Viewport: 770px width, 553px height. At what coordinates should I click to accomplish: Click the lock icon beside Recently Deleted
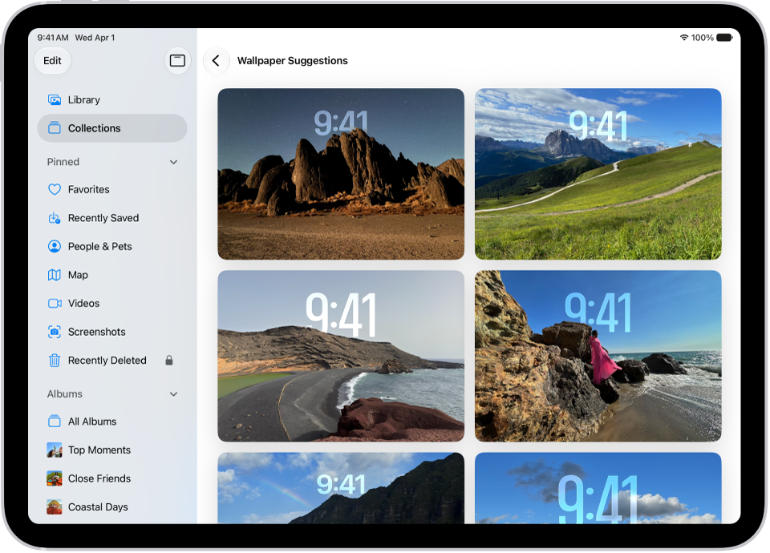click(x=169, y=360)
